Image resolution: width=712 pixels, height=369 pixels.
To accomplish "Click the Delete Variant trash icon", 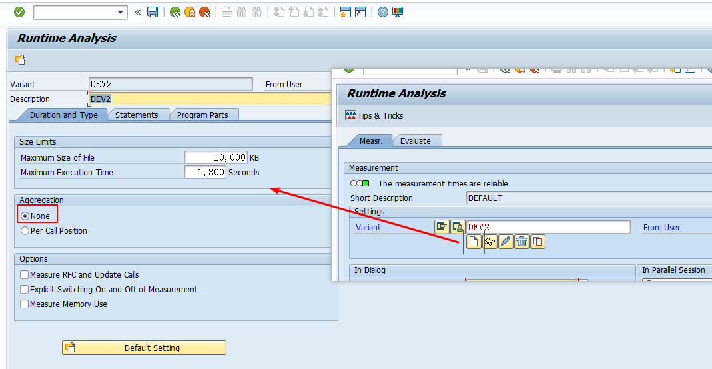I will click(522, 242).
